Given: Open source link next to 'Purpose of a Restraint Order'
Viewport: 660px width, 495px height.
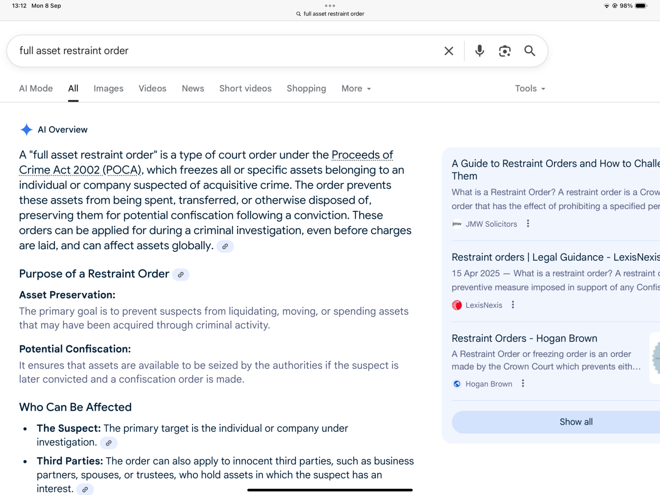Looking at the screenshot, I should (x=181, y=275).
